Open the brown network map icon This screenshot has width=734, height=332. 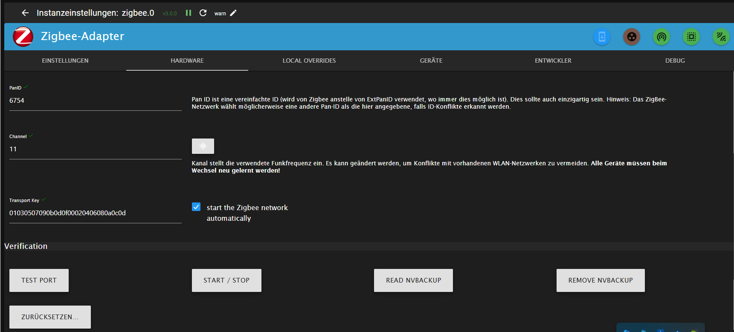[x=632, y=37]
